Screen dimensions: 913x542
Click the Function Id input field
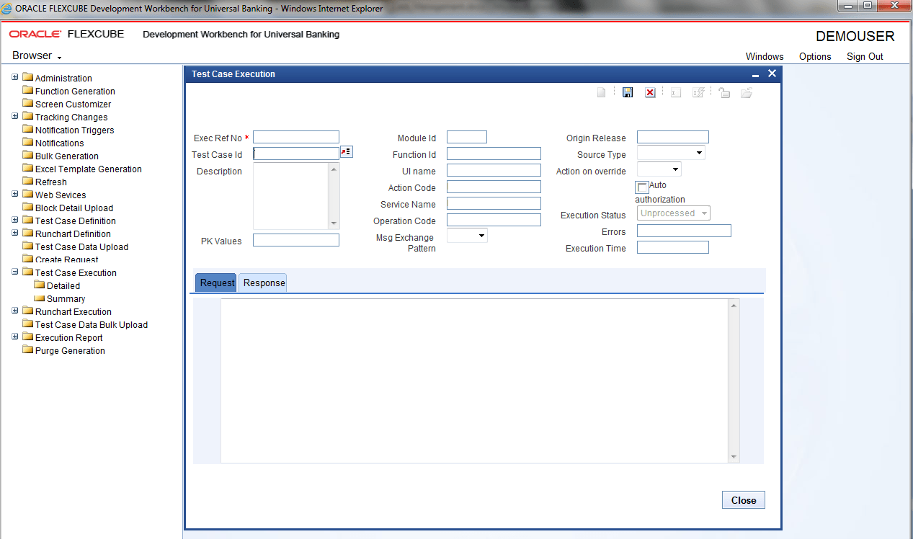click(x=494, y=154)
